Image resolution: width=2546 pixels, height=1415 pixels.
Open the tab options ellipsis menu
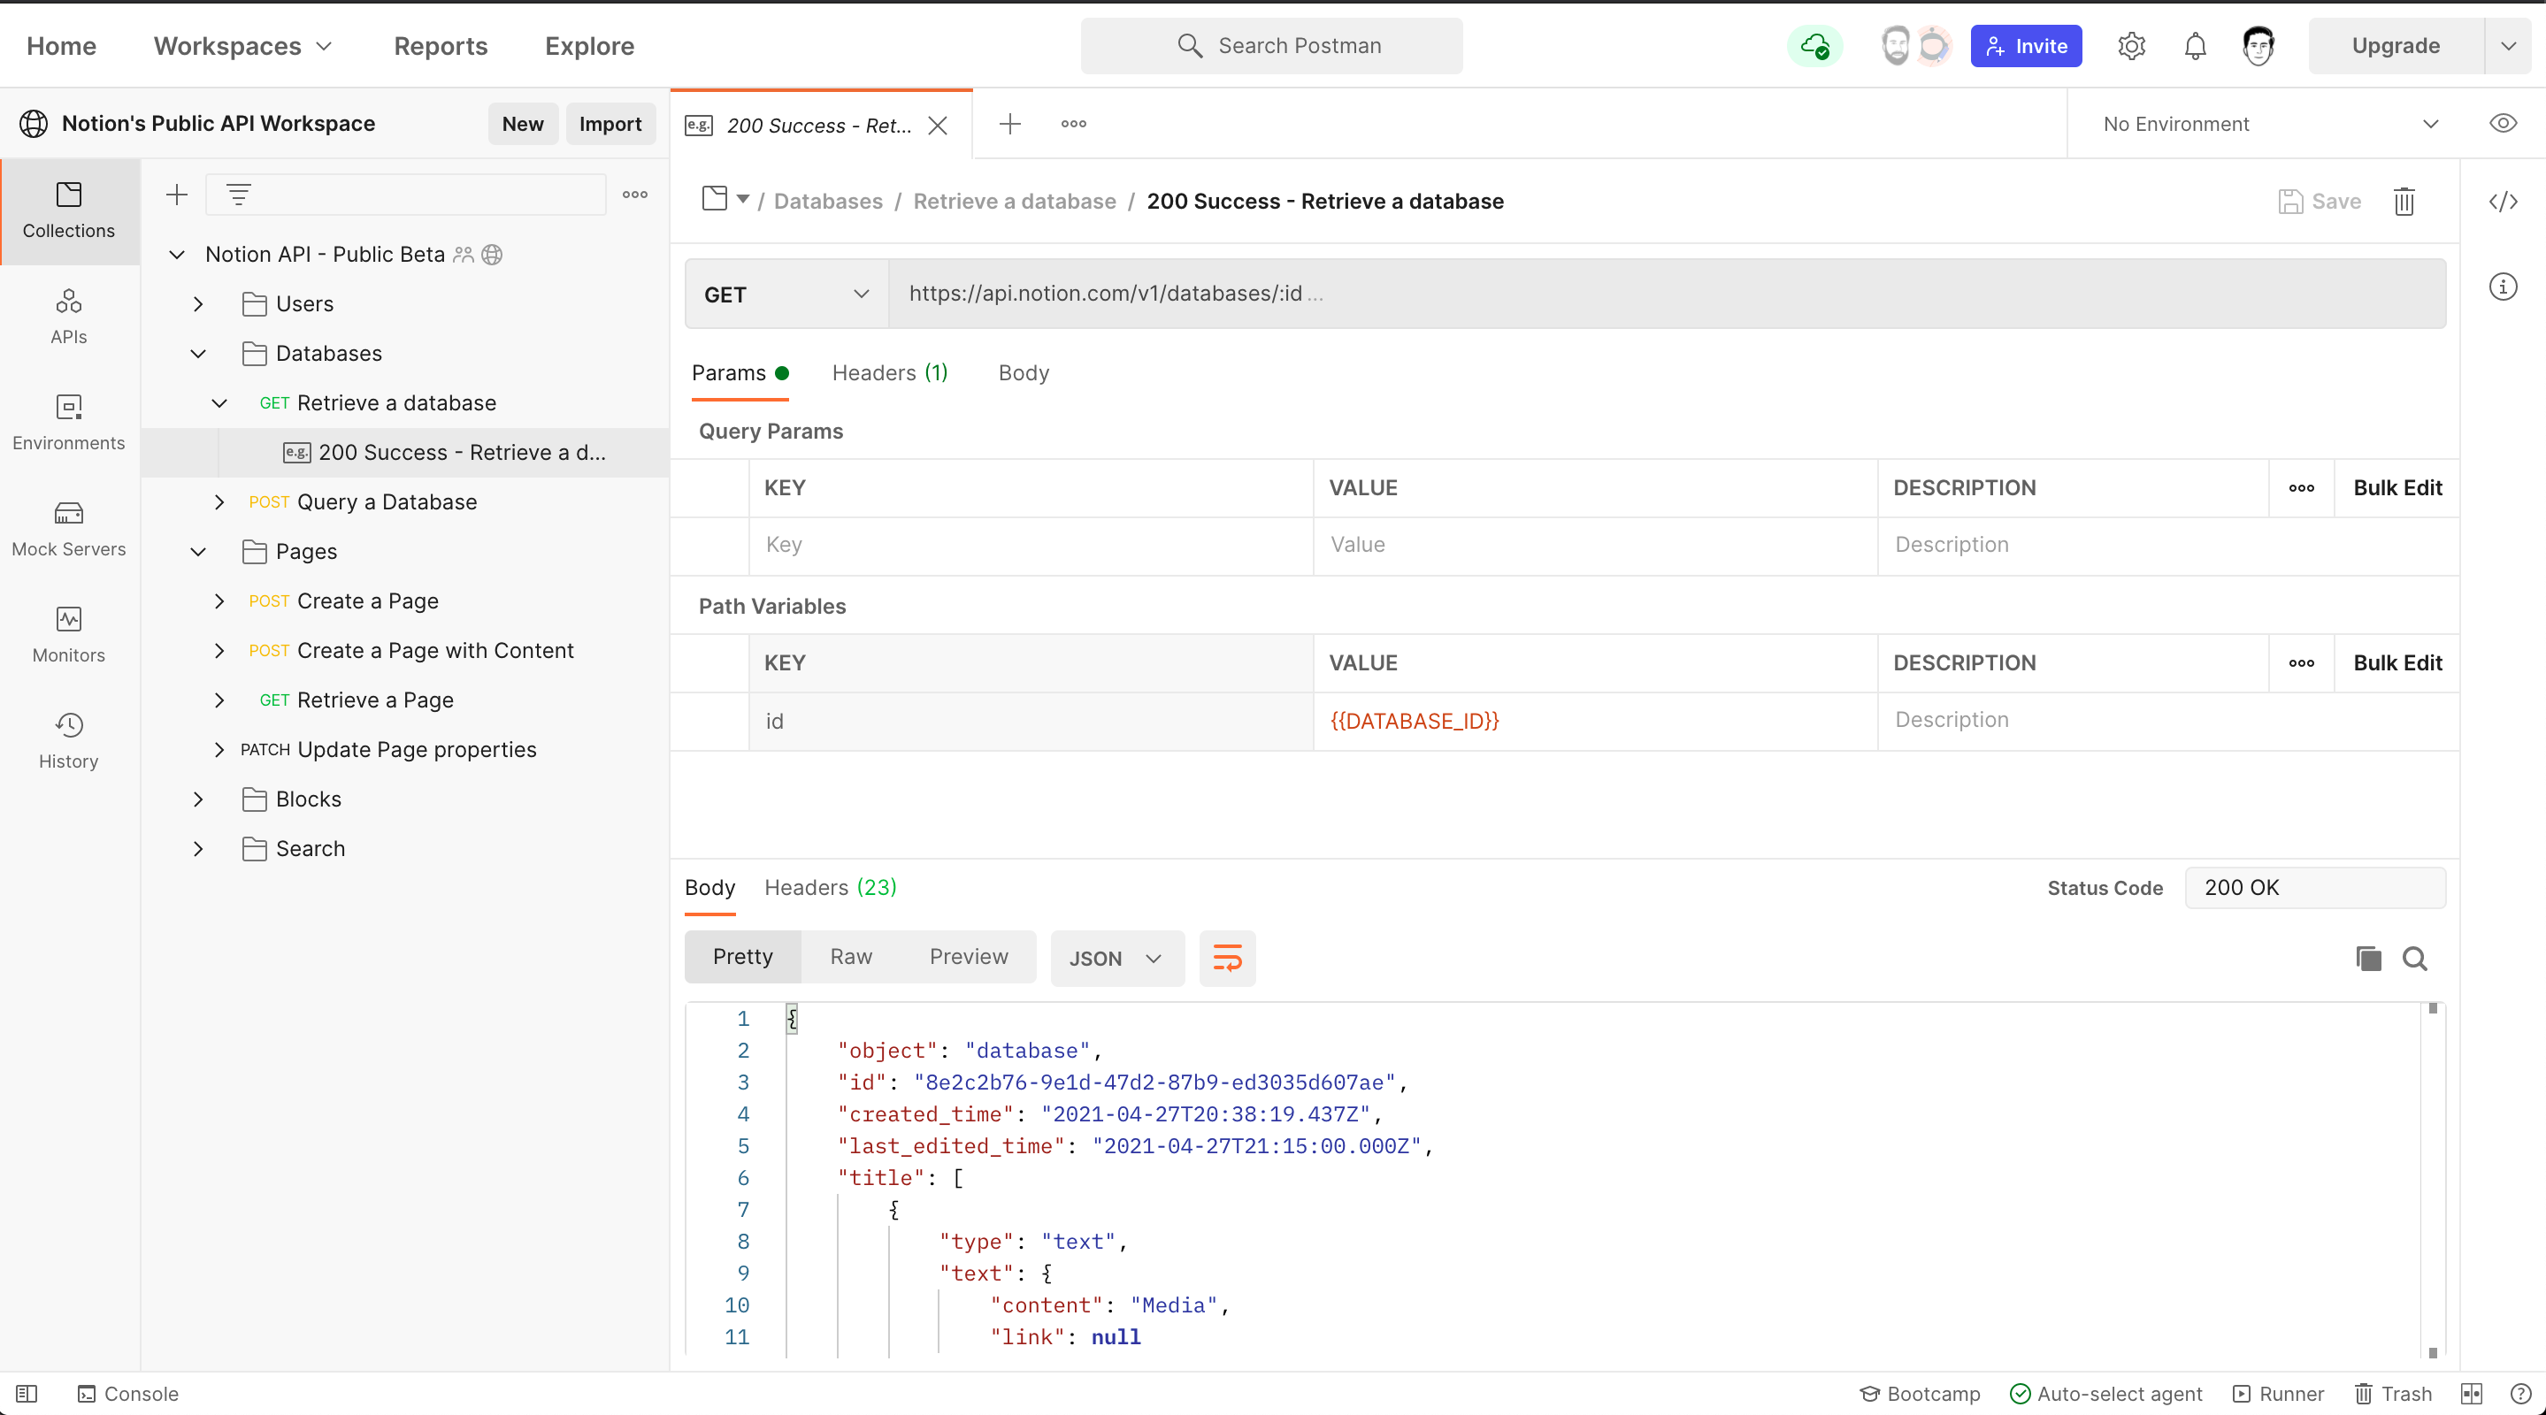(x=1073, y=124)
